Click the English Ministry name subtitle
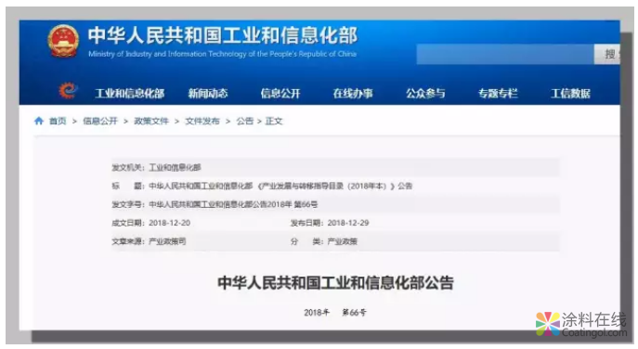Viewport: 638px width, 349px height. point(222,54)
